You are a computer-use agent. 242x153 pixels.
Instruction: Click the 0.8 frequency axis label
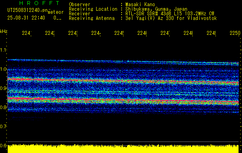coord(3,107)
